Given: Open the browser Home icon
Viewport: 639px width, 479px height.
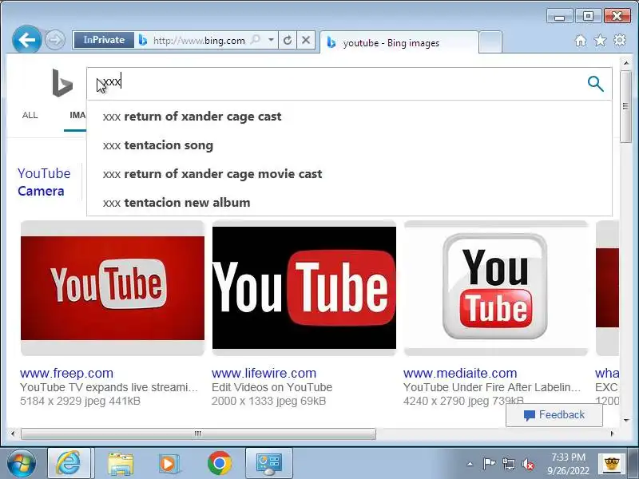Looking at the screenshot, I should click(x=581, y=41).
